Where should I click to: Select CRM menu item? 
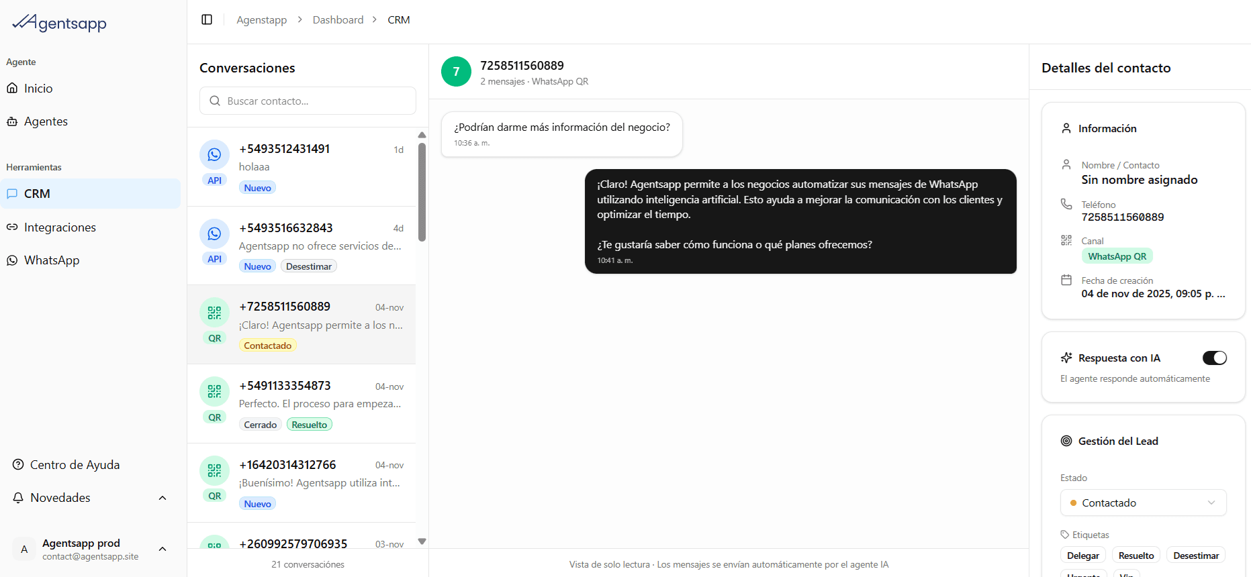90,194
